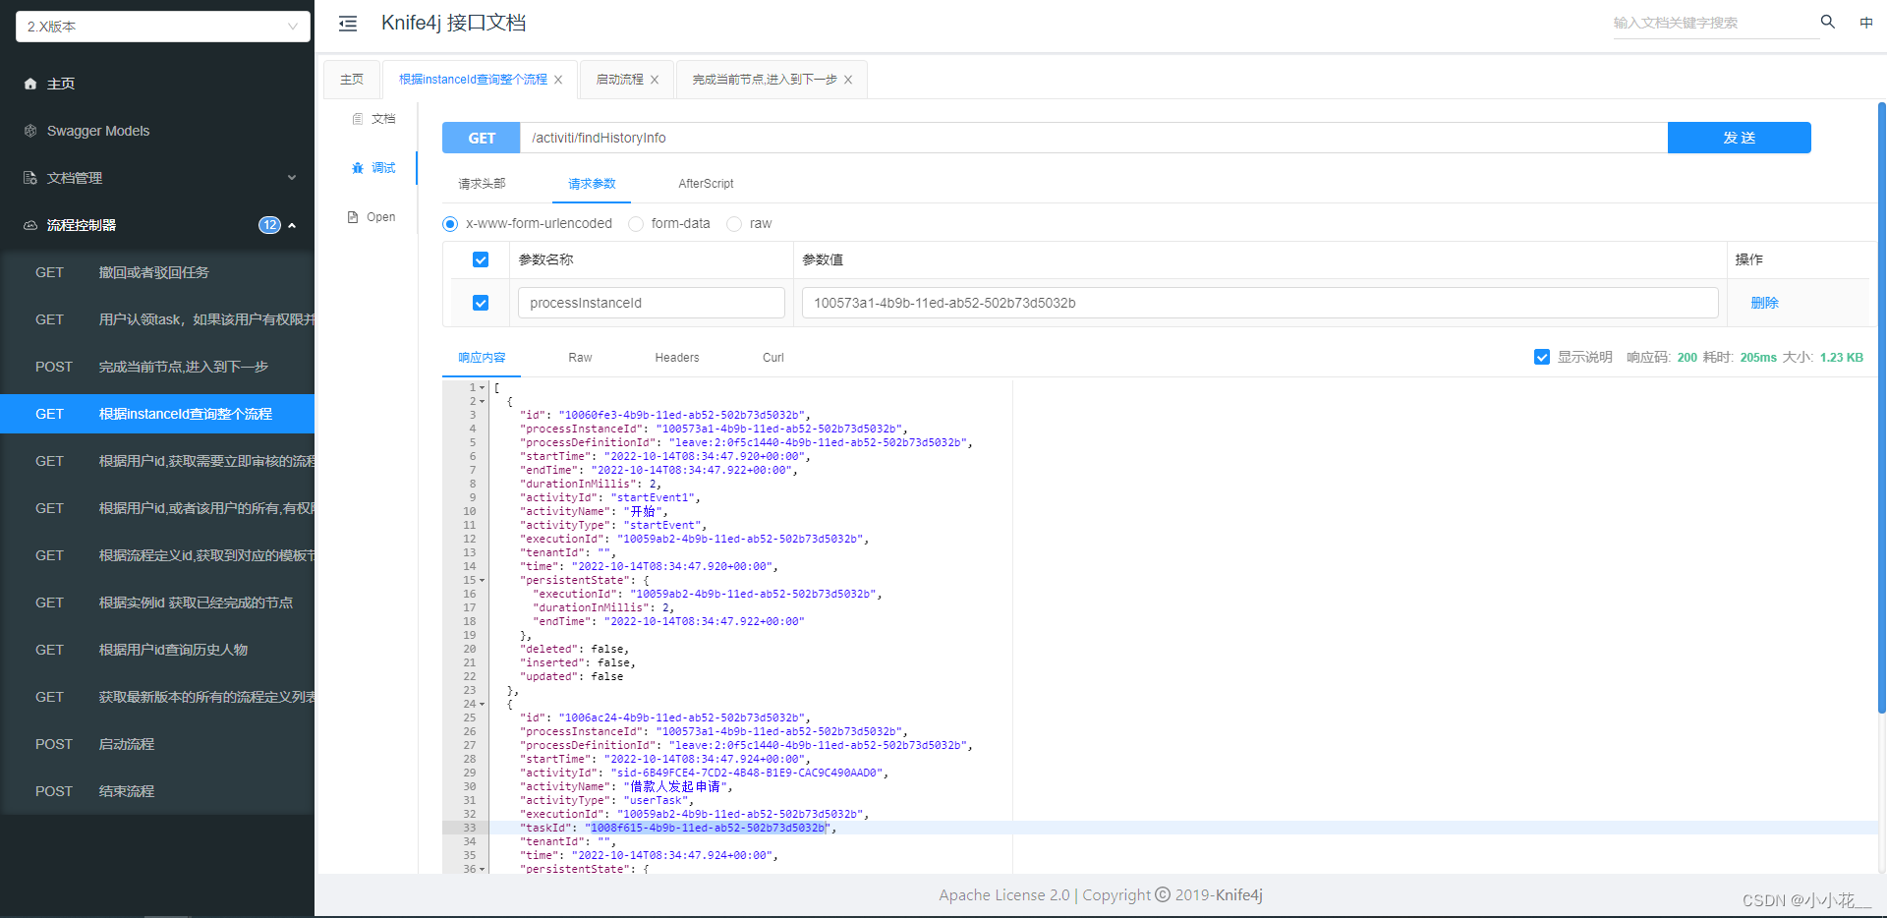This screenshot has height=918, width=1887.
Task: Close the 根据instanceId查询整个流程 tab
Action: [558, 80]
